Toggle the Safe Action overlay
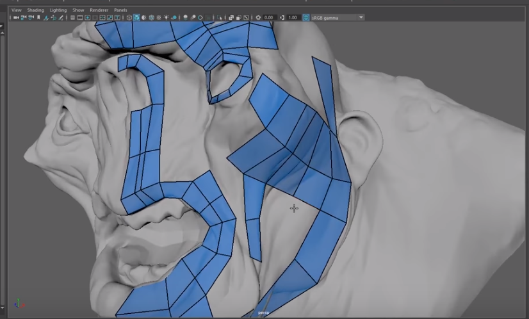Image resolution: width=529 pixels, height=319 pixels. (x=110, y=17)
